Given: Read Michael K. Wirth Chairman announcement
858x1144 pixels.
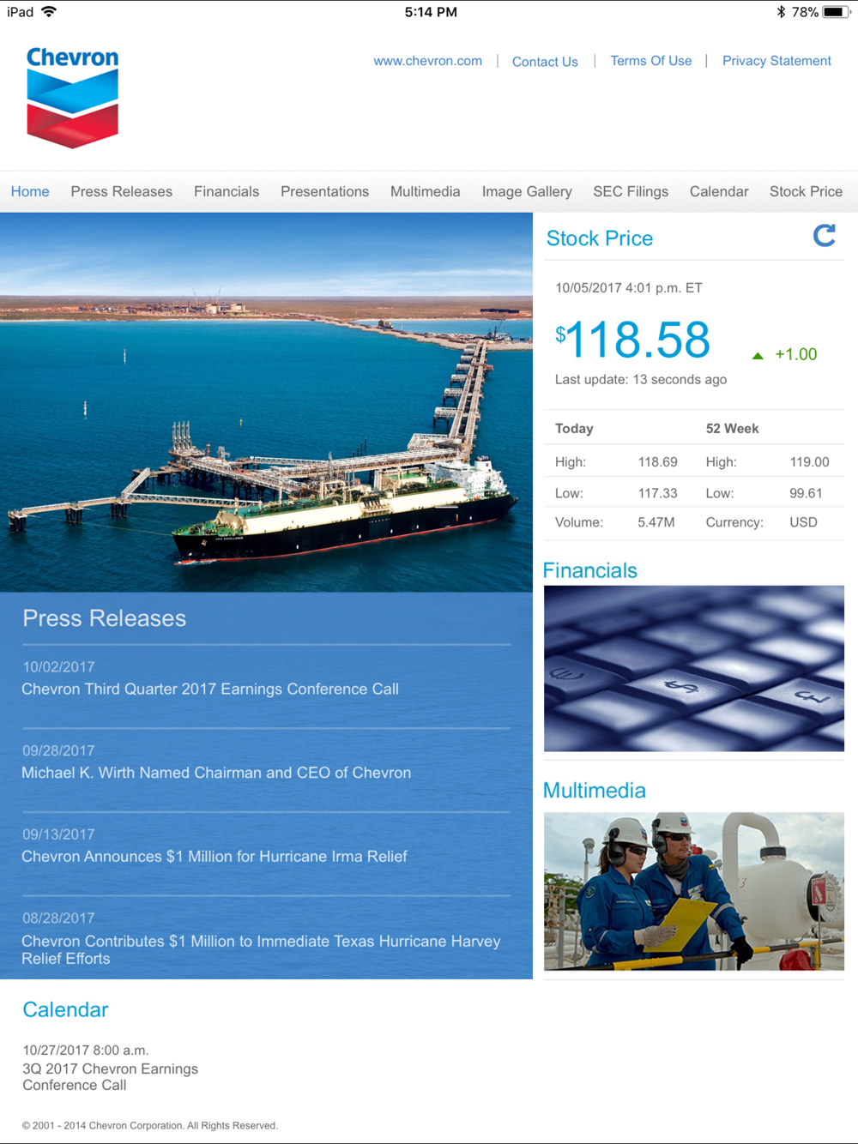Looking at the screenshot, I should [x=216, y=773].
